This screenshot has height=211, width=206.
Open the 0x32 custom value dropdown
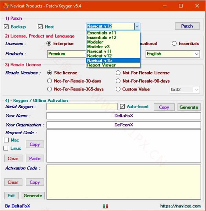(x=185, y=90)
